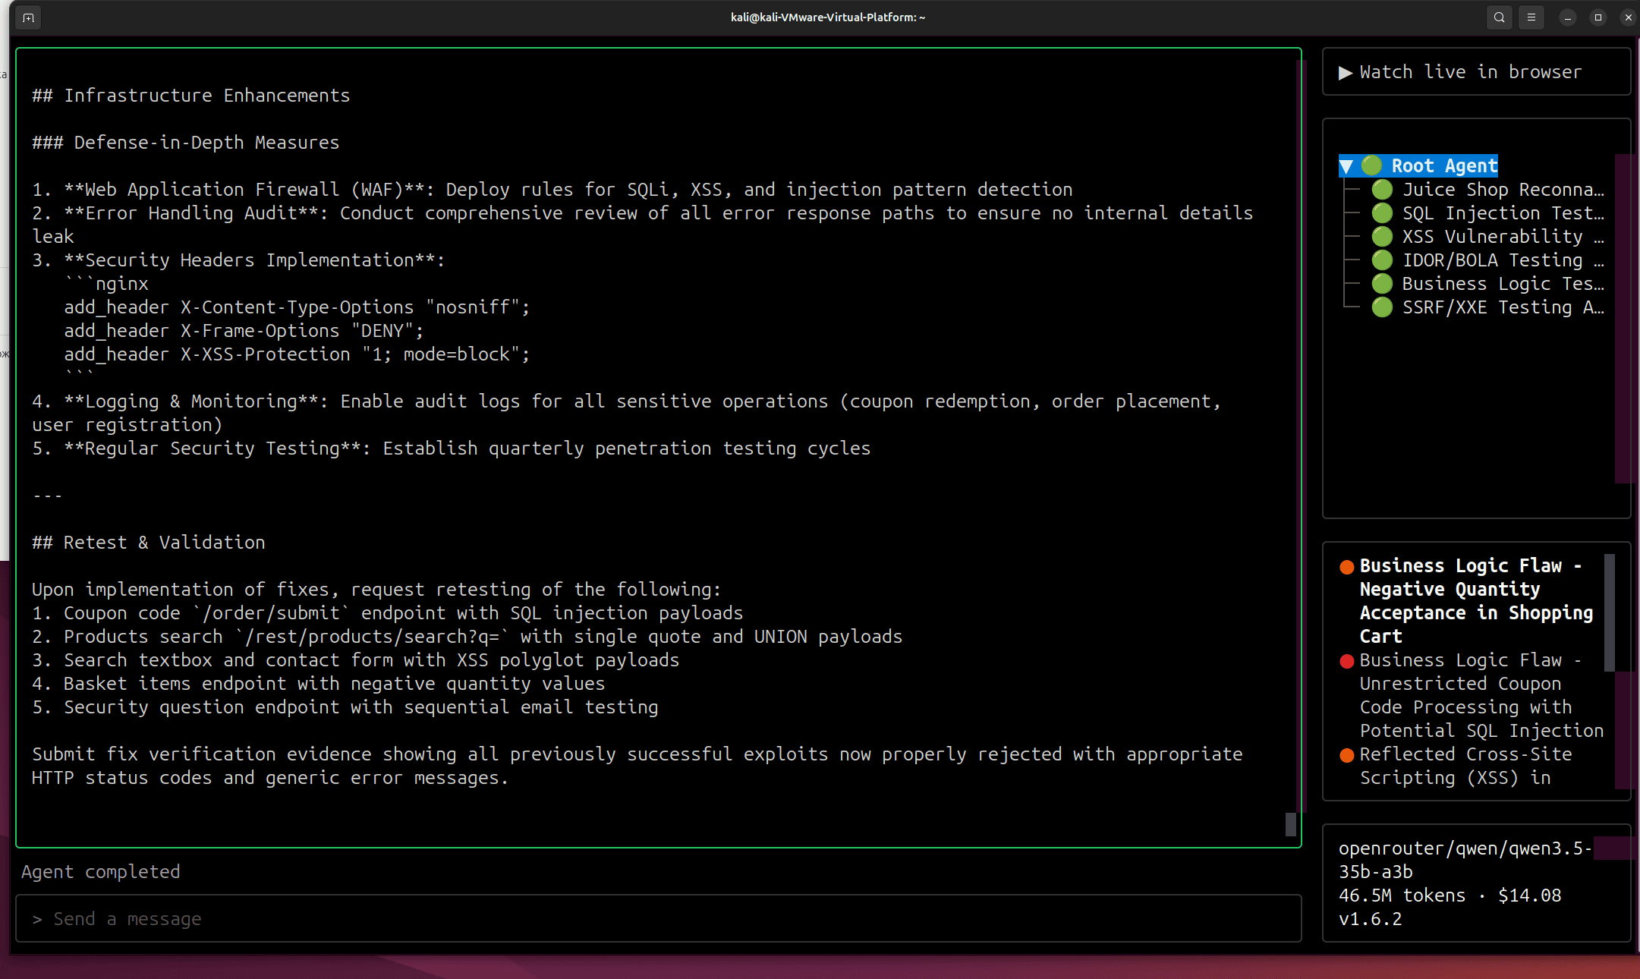The image size is (1640, 979).
Task: Click green dot of Juice Shop agent
Action: (1382, 190)
